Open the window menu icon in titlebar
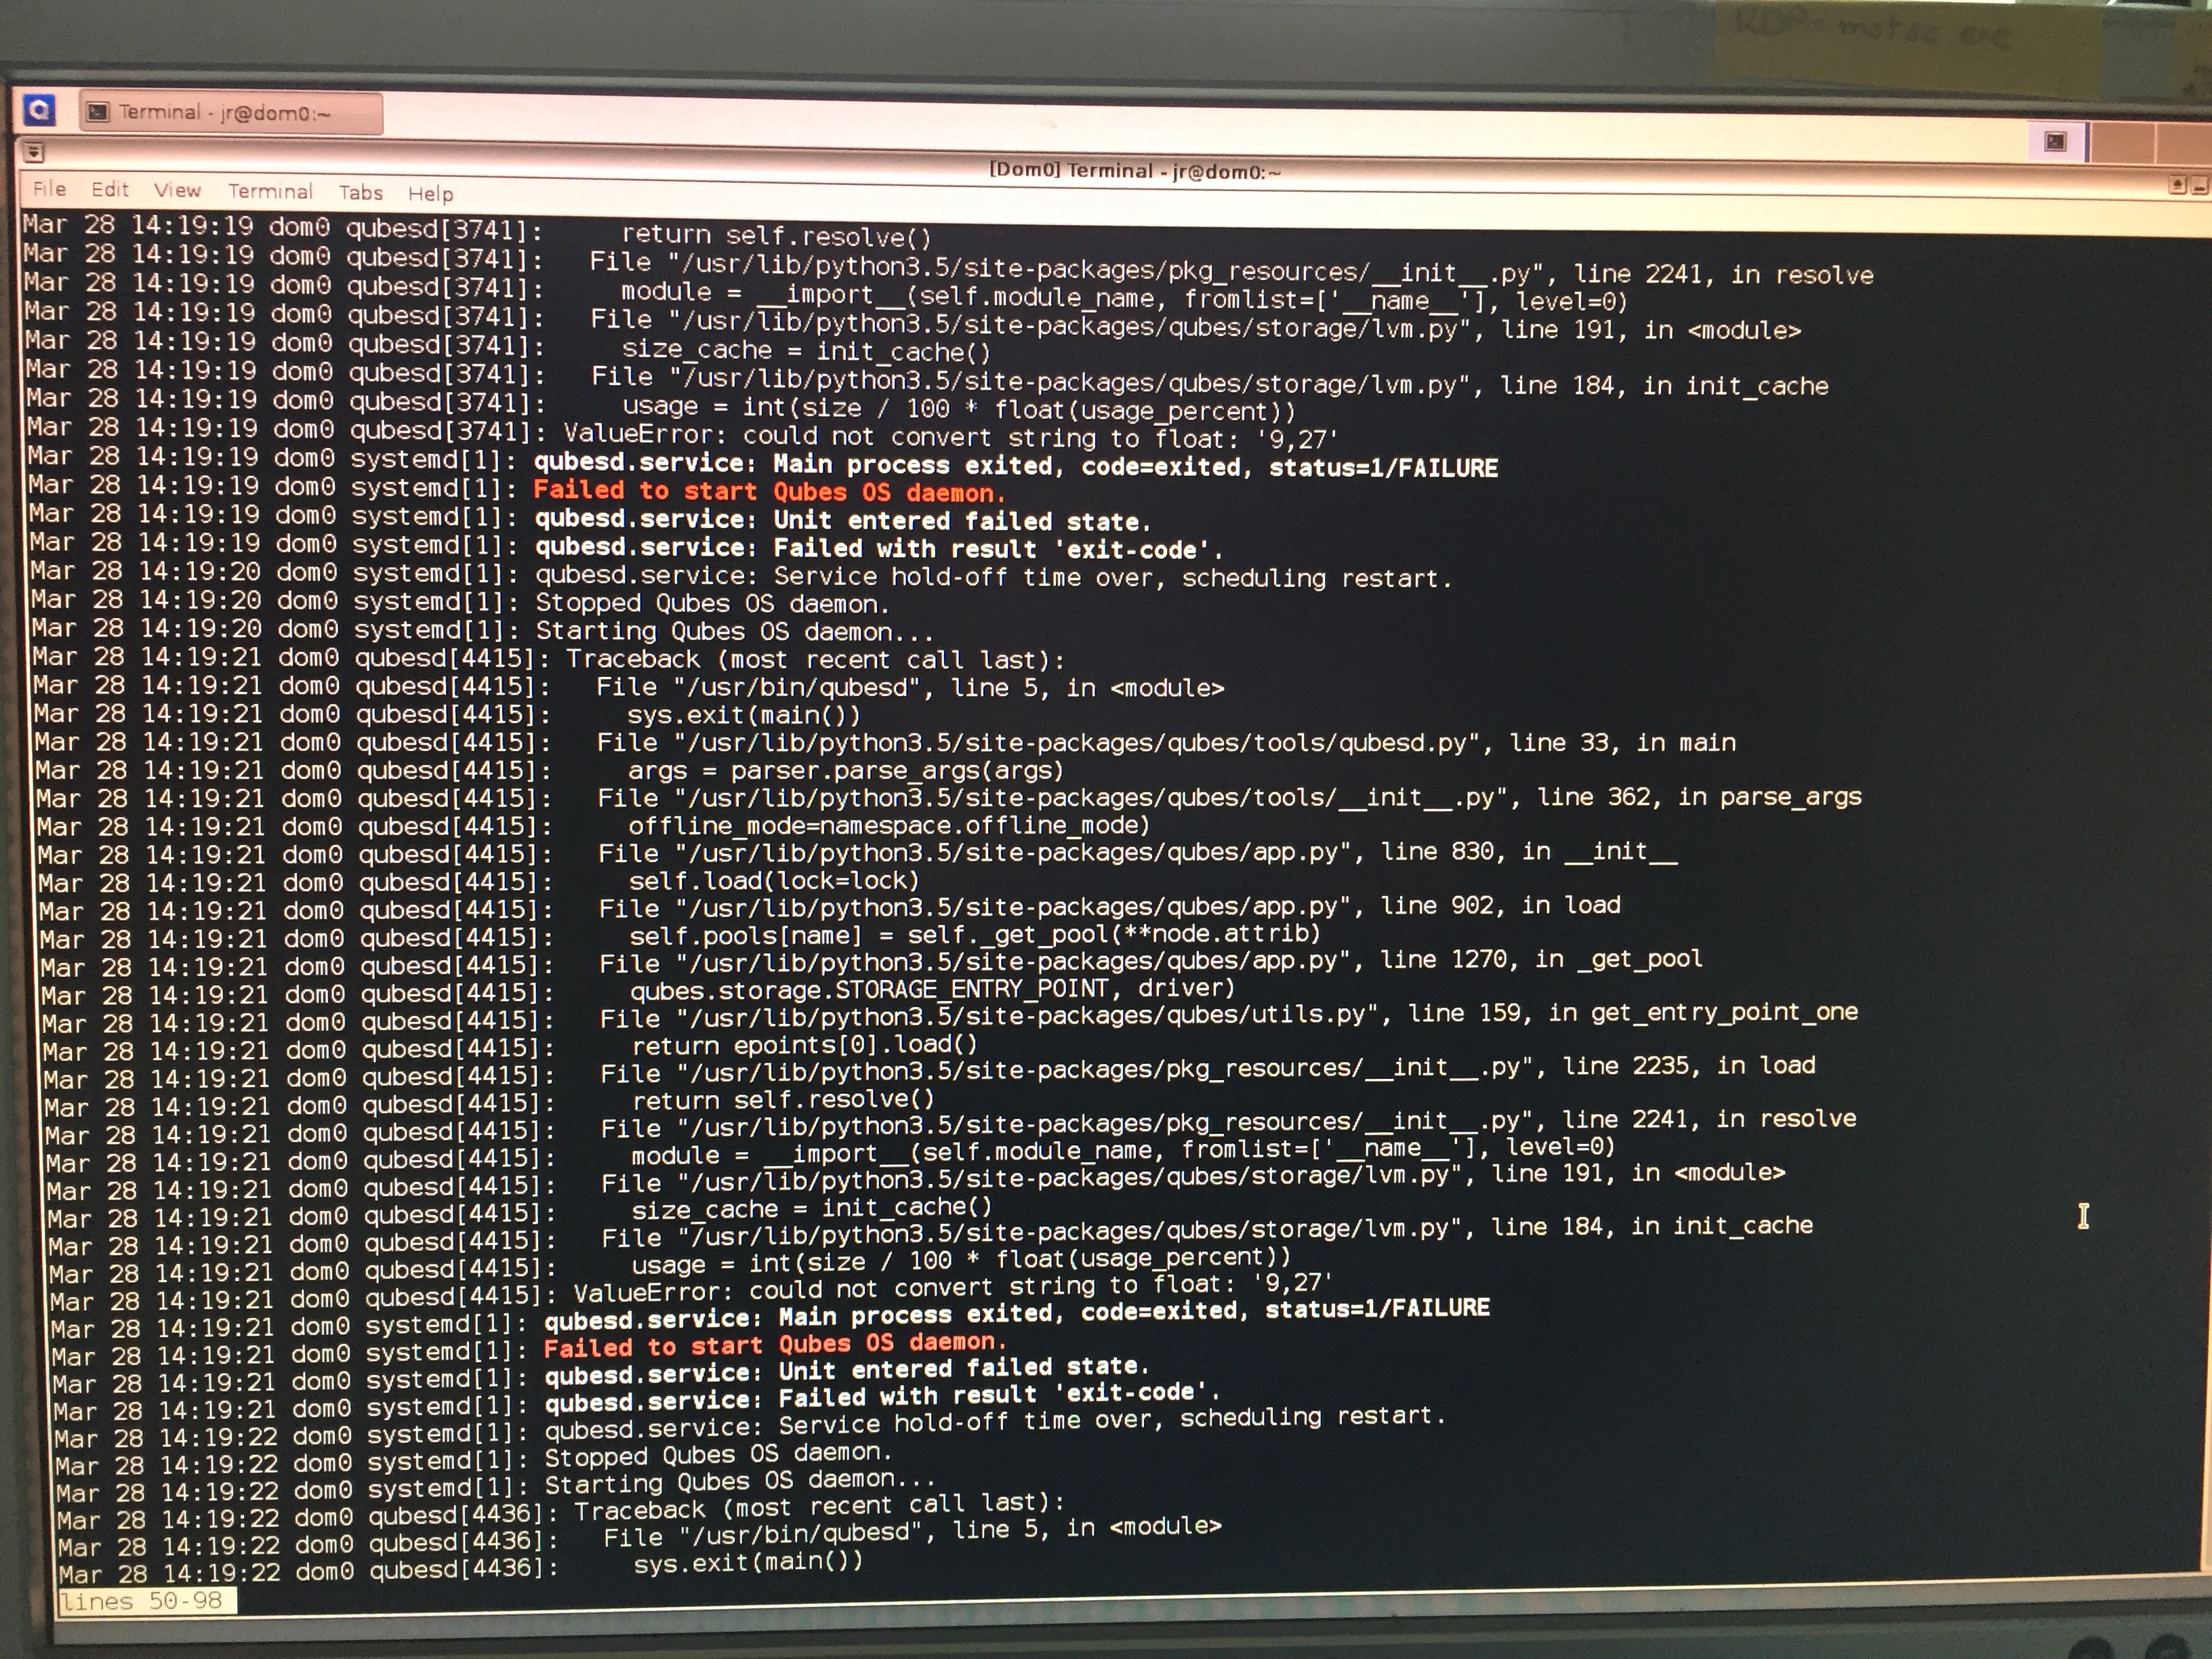Viewport: 2212px width, 1659px height. point(34,152)
